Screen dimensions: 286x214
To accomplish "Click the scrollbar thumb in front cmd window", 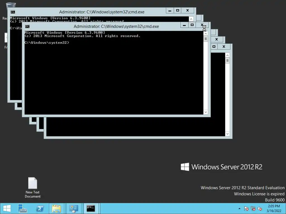I will pos(206,39).
